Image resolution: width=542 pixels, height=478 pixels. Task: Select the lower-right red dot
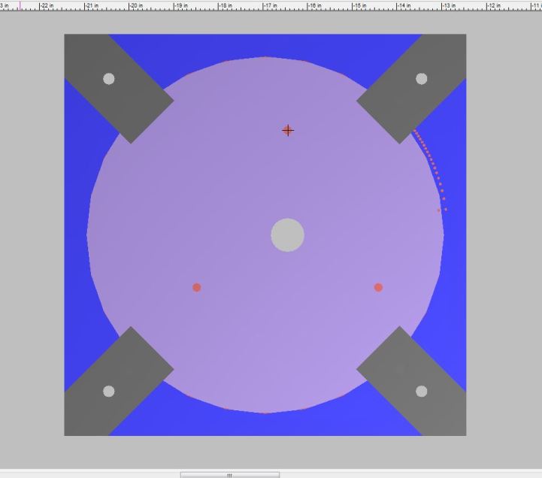[x=378, y=287]
